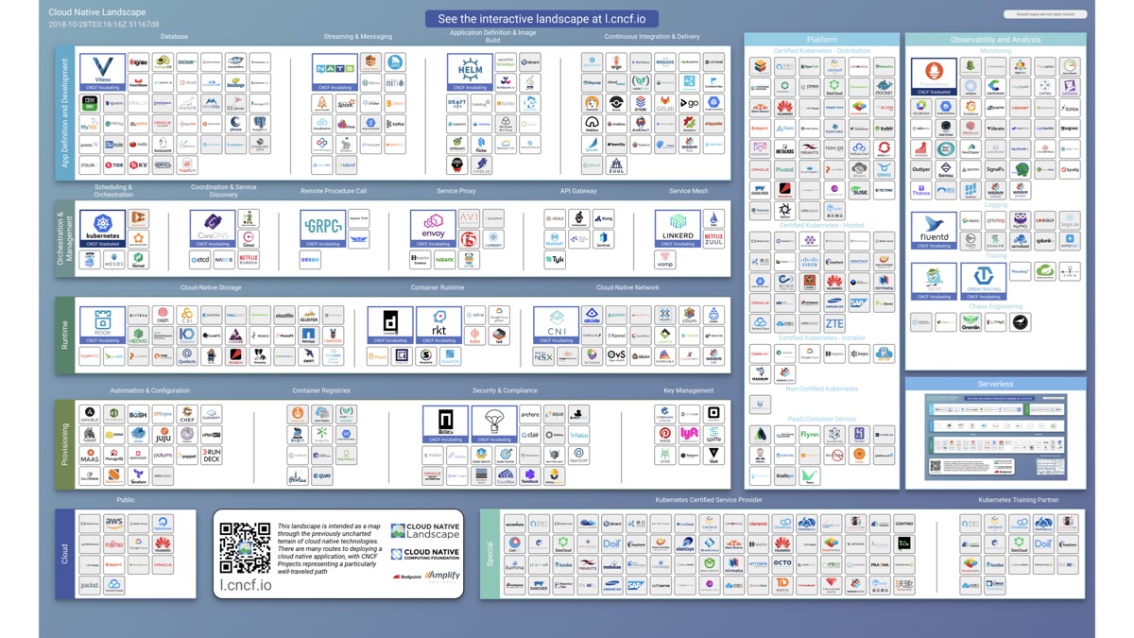Click the Thanos monitoring logo

(x=921, y=190)
